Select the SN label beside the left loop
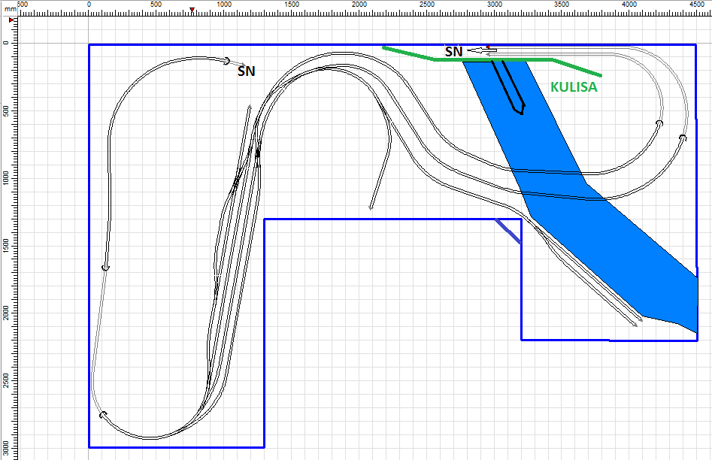 [x=246, y=72]
